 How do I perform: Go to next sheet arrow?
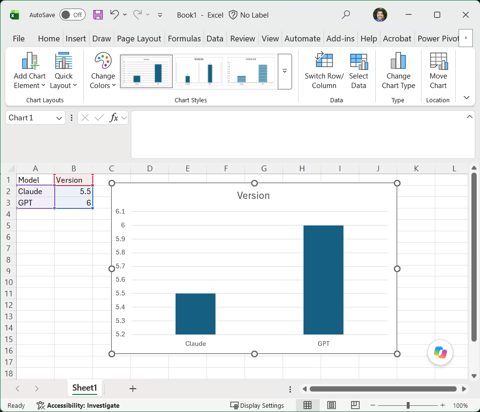[x=37, y=389]
